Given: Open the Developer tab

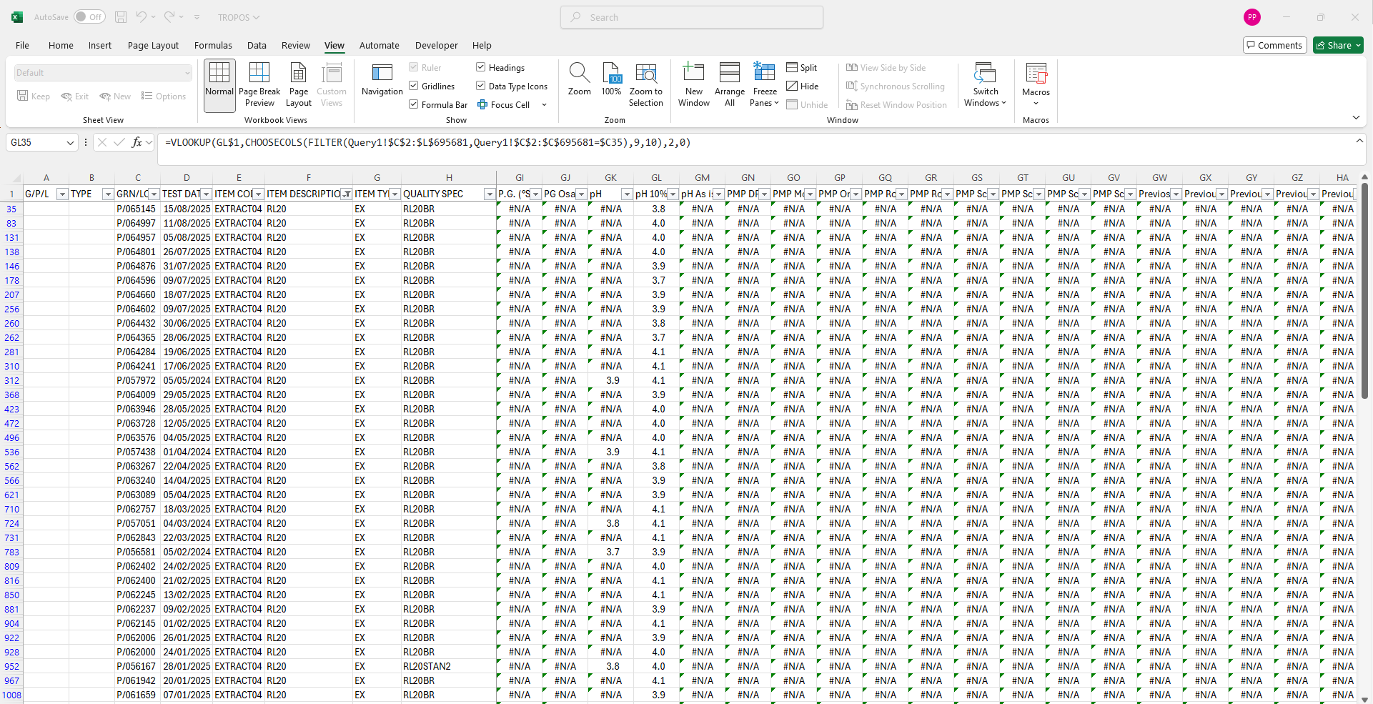Looking at the screenshot, I should click(436, 45).
